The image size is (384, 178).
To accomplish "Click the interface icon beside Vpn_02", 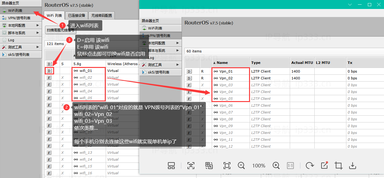I will pyautogui.click(x=216, y=78).
